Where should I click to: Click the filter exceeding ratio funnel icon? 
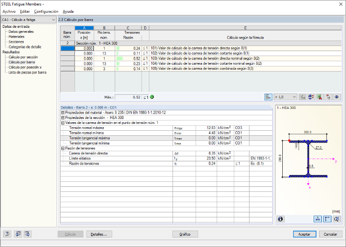[302, 97]
